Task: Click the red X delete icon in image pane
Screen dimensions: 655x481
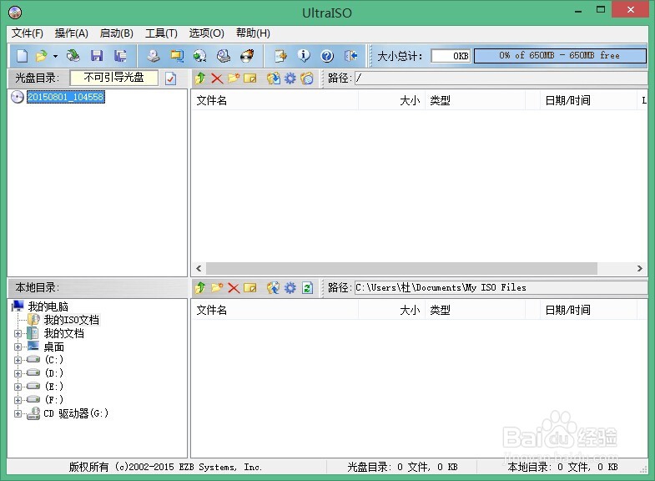Action: pos(217,78)
